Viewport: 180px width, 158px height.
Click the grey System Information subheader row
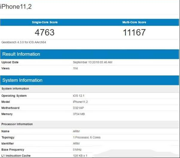tap(89, 89)
